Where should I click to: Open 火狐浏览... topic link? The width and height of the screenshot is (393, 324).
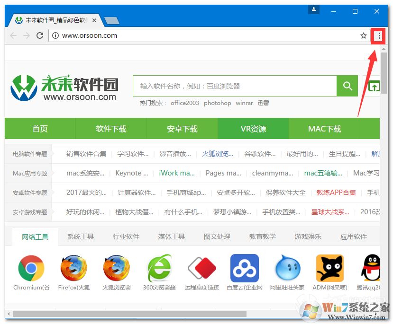point(218,154)
